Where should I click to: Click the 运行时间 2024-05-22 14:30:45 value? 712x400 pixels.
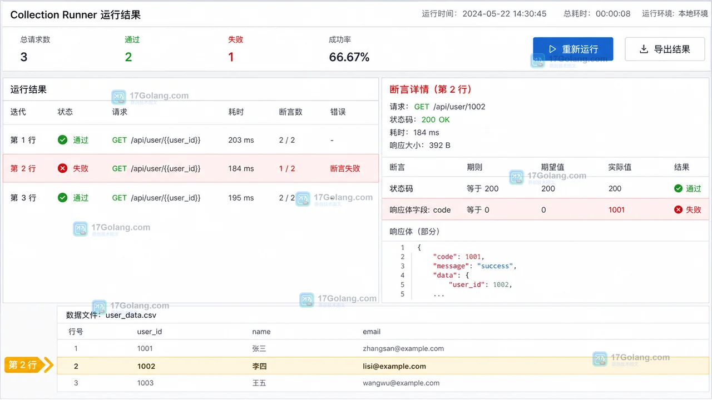click(x=505, y=13)
